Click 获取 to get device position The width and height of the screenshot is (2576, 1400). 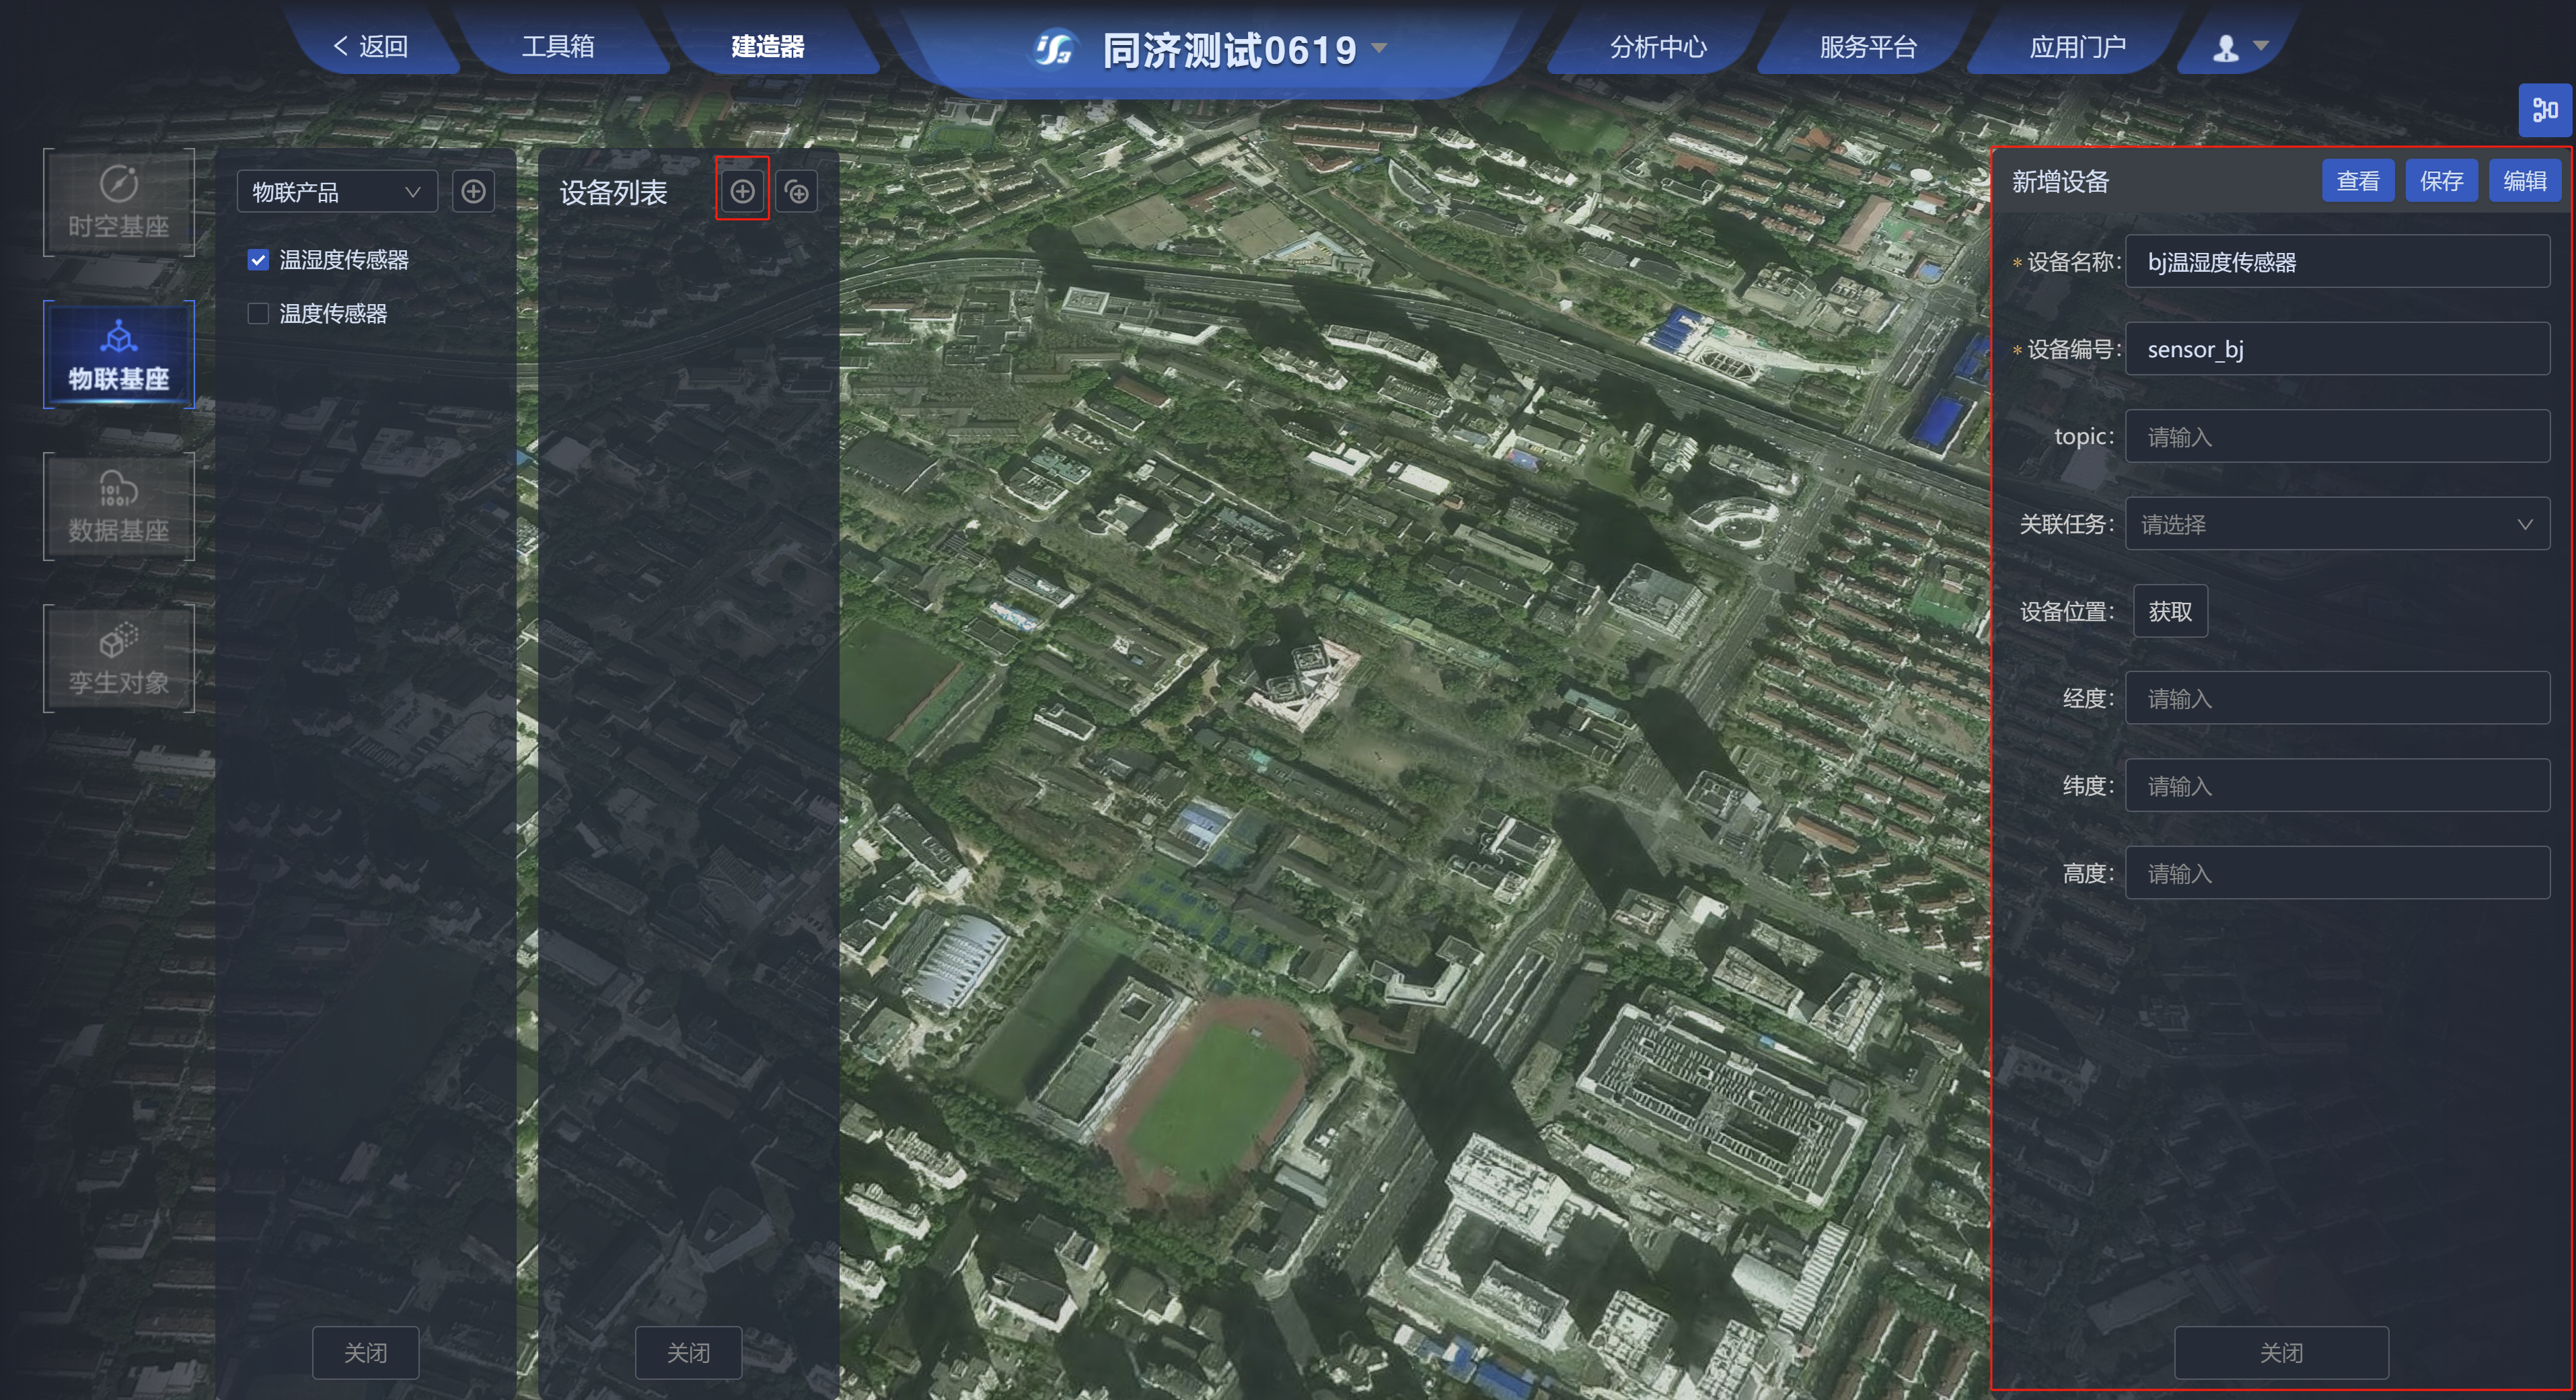2170,611
